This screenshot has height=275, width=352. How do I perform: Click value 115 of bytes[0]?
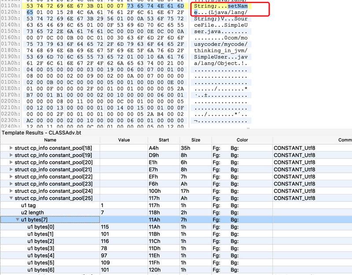click(x=105, y=227)
